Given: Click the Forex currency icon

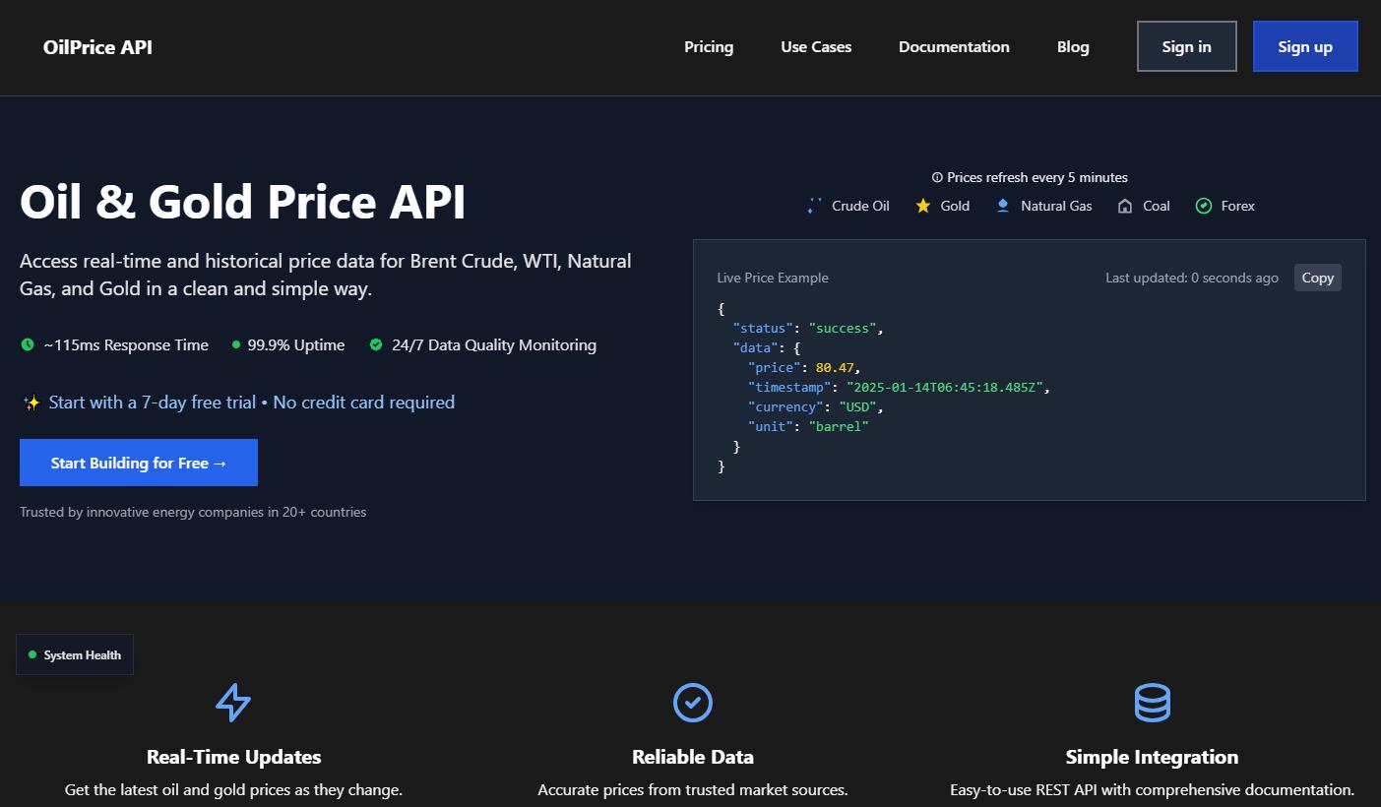Looking at the screenshot, I should tap(1203, 206).
